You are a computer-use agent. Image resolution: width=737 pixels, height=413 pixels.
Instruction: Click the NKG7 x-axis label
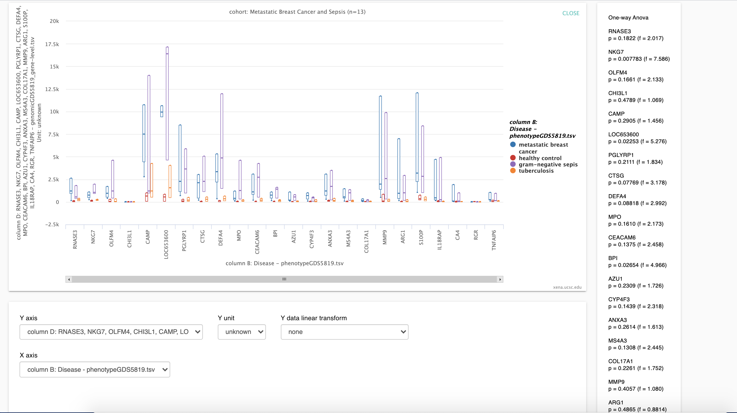93,237
